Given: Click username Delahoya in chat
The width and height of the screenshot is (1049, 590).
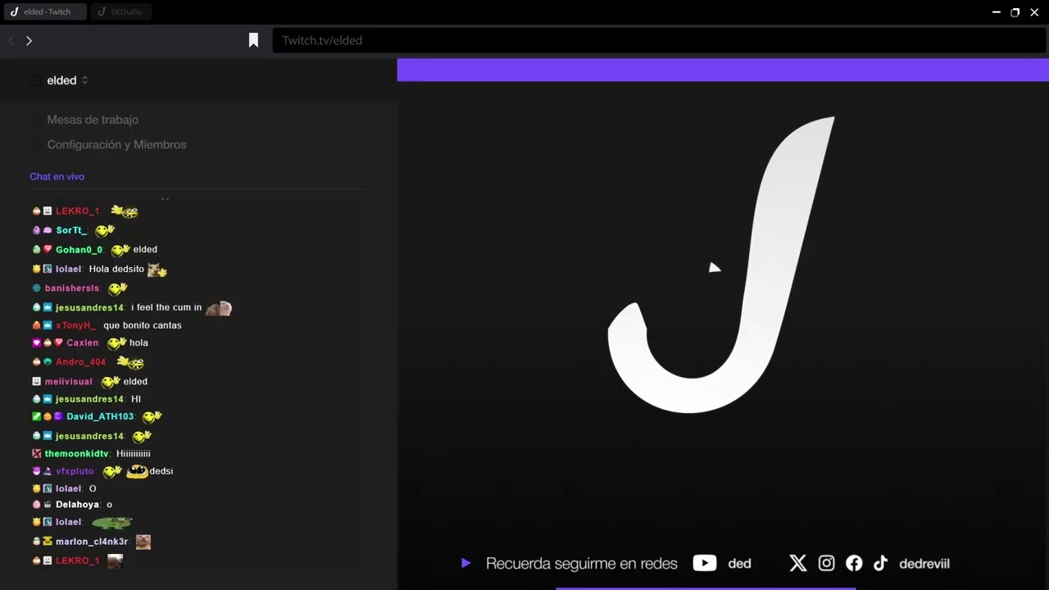Looking at the screenshot, I should (77, 505).
